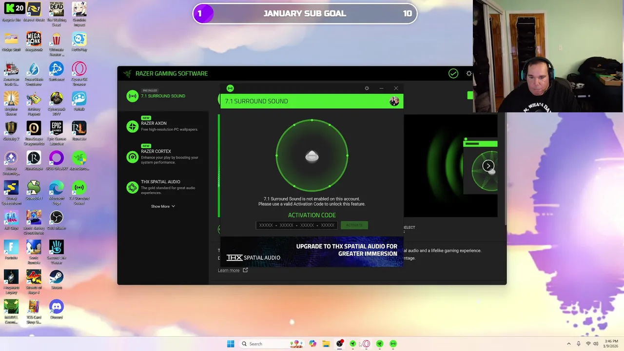Open The Walking Dead desktop shortcut
This screenshot has width=624, height=351.
tap(57, 14)
